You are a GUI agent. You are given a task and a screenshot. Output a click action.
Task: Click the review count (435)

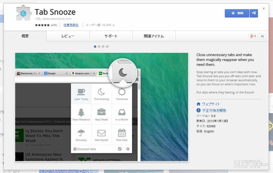pos(54,25)
